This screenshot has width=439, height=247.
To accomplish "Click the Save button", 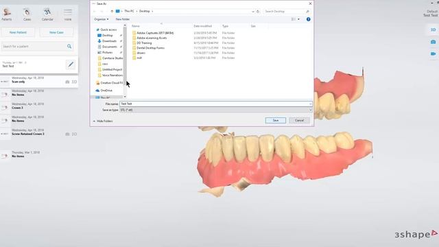I will (x=276, y=121).
